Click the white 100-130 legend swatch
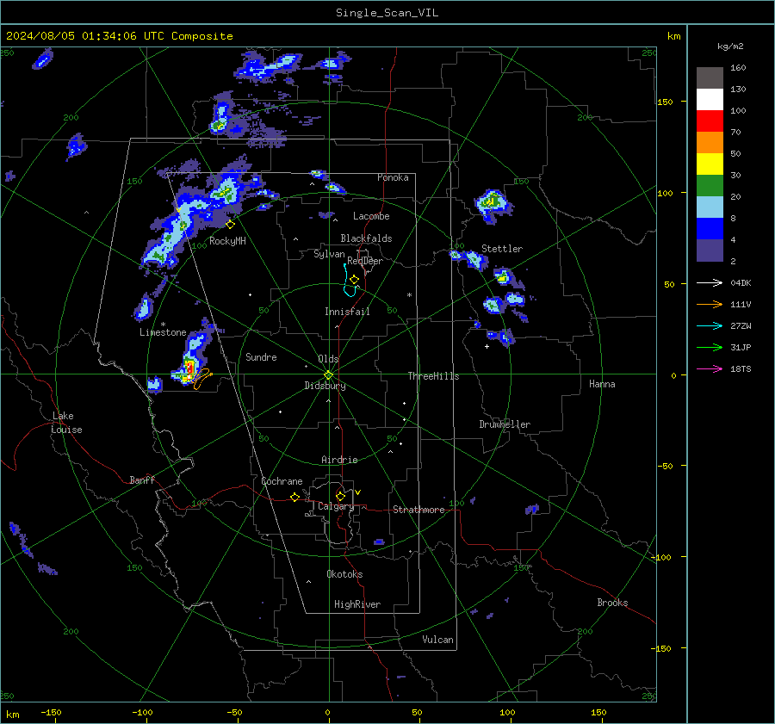775x724 pixels. click(710, 99)
